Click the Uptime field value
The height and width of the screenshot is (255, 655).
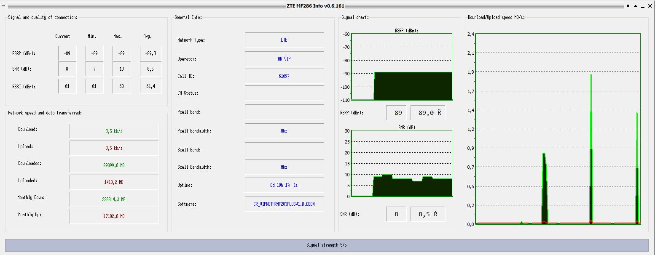click(x=284, y=185)
